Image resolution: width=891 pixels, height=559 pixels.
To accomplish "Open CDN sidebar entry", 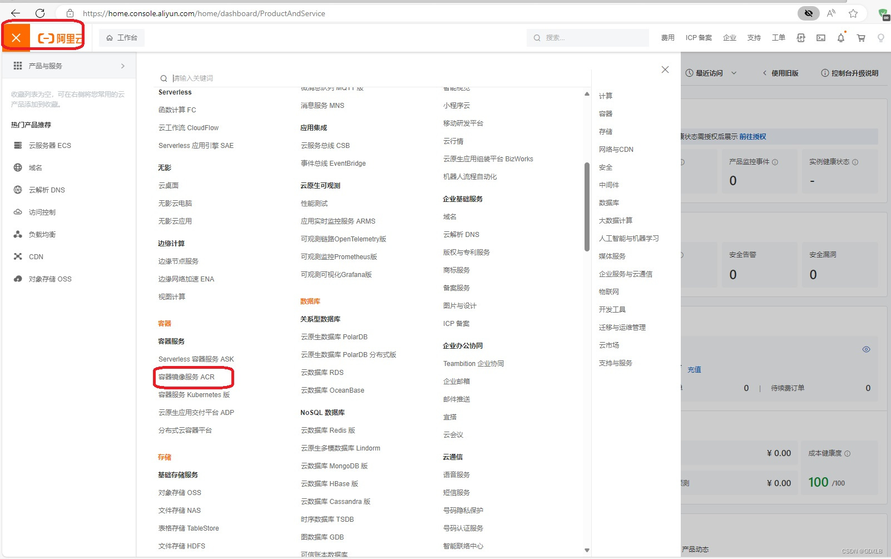I will click(36, 256).
